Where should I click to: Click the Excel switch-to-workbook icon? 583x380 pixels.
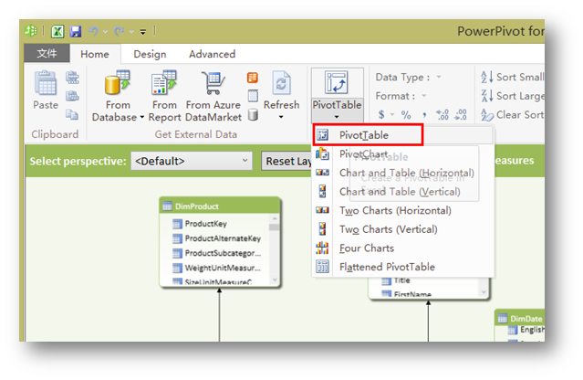pos(57,31)
